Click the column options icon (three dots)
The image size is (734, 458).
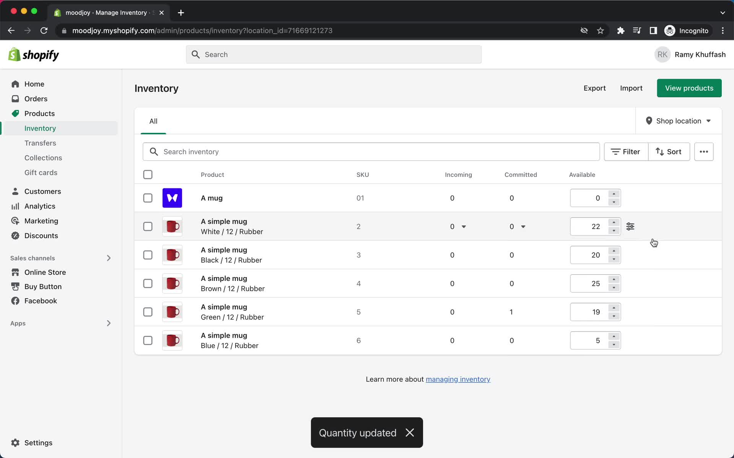(x=704, y=152)
